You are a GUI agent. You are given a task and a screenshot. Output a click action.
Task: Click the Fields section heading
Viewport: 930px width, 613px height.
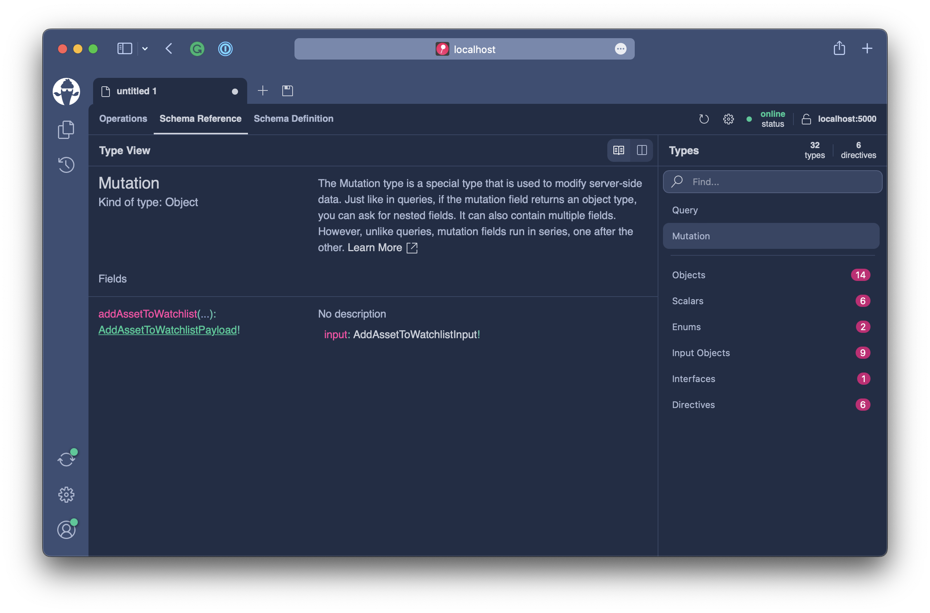click(x=113, y=279)
